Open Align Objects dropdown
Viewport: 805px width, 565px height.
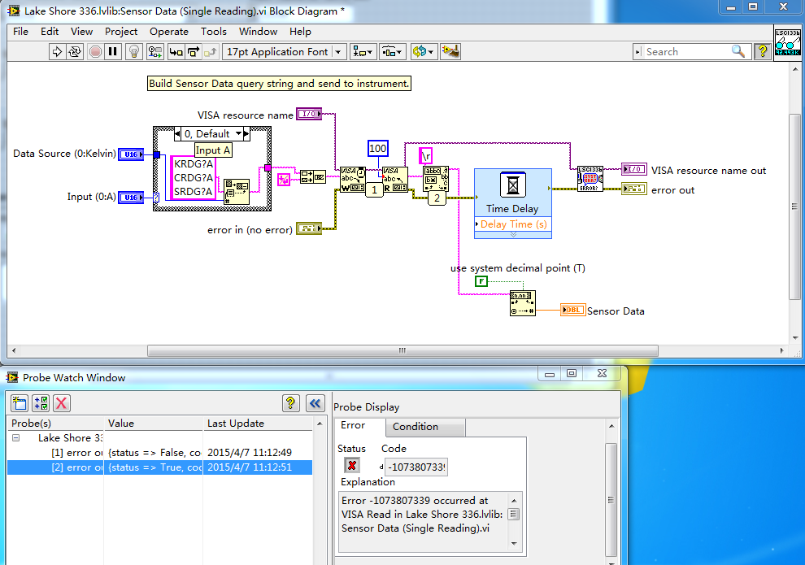tap(363, 52)
